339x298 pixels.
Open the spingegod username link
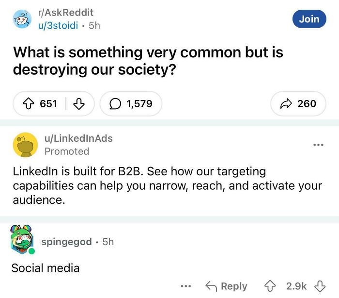(66, 241)
